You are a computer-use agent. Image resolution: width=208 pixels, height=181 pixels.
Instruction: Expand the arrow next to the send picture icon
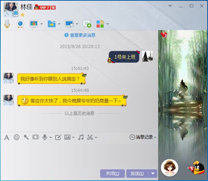pos(73,138)
